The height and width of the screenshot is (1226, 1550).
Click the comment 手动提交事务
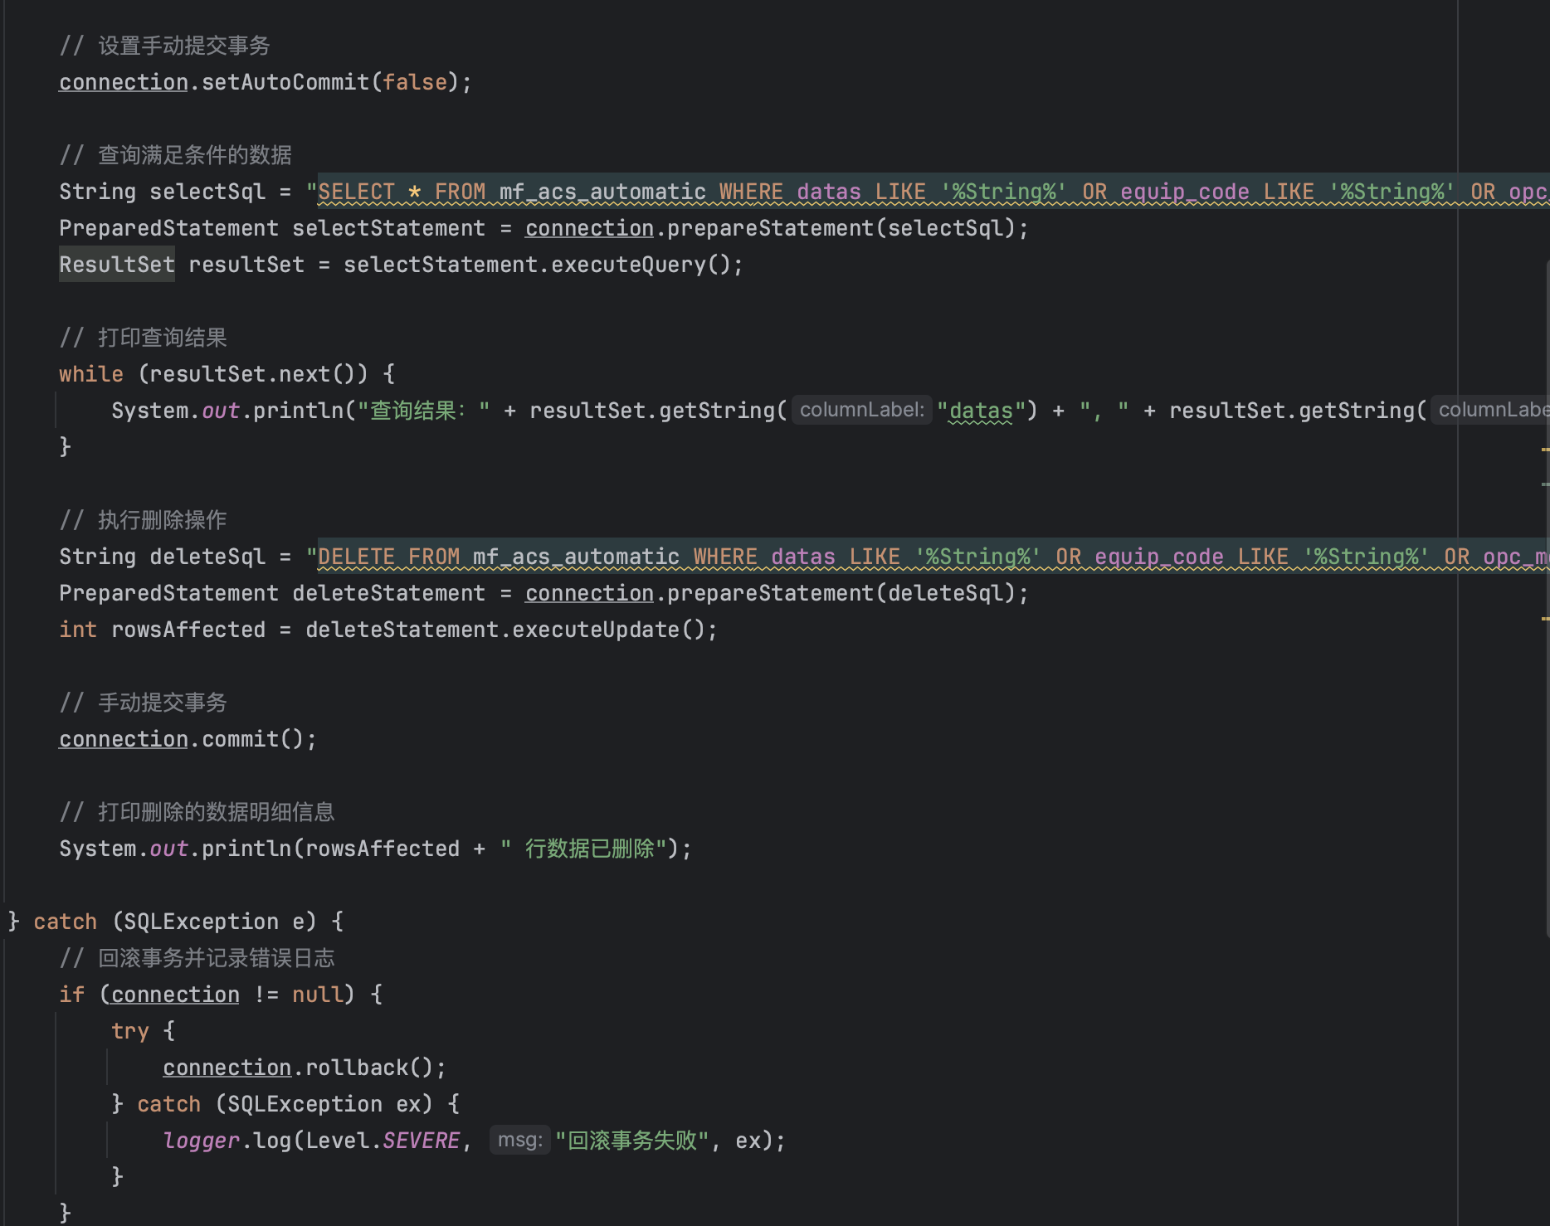(143, 703)
